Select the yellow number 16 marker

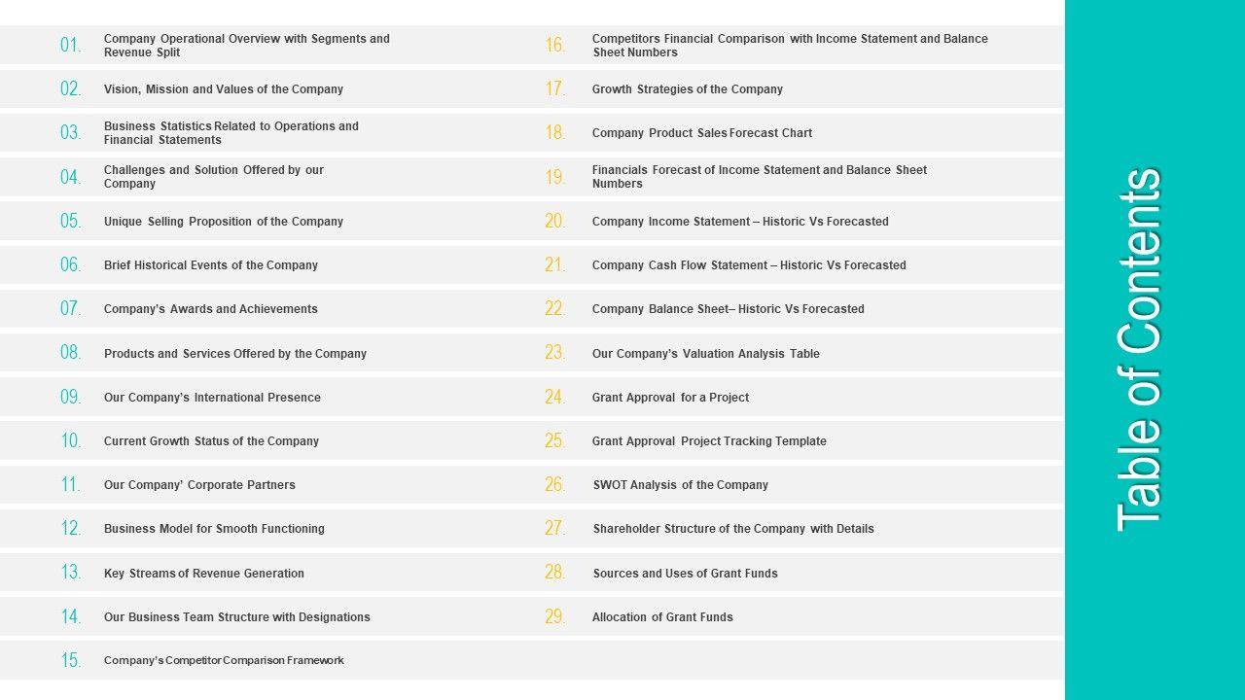point(554,46)
